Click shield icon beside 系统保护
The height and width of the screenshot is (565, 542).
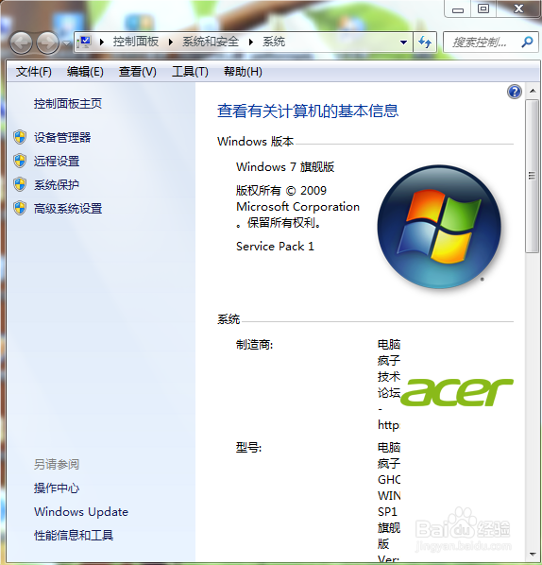[x=20, y=184]
